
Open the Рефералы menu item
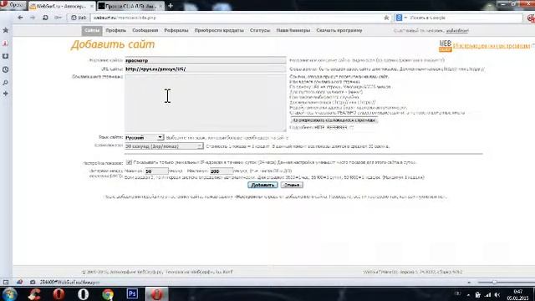(x=176, y=30)
